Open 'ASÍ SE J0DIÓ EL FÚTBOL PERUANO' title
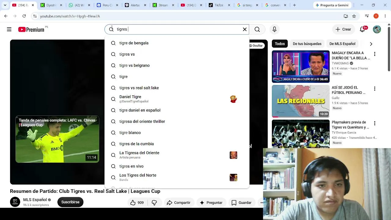391x220 pixels. [x=349, y=90]
